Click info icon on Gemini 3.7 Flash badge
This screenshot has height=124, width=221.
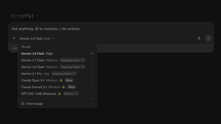pyautogui.click(x=83, y=60)
